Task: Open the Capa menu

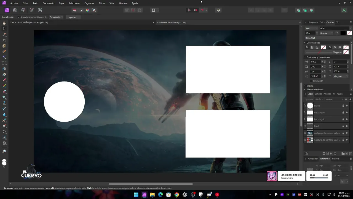Action: [x=61, y=3]
